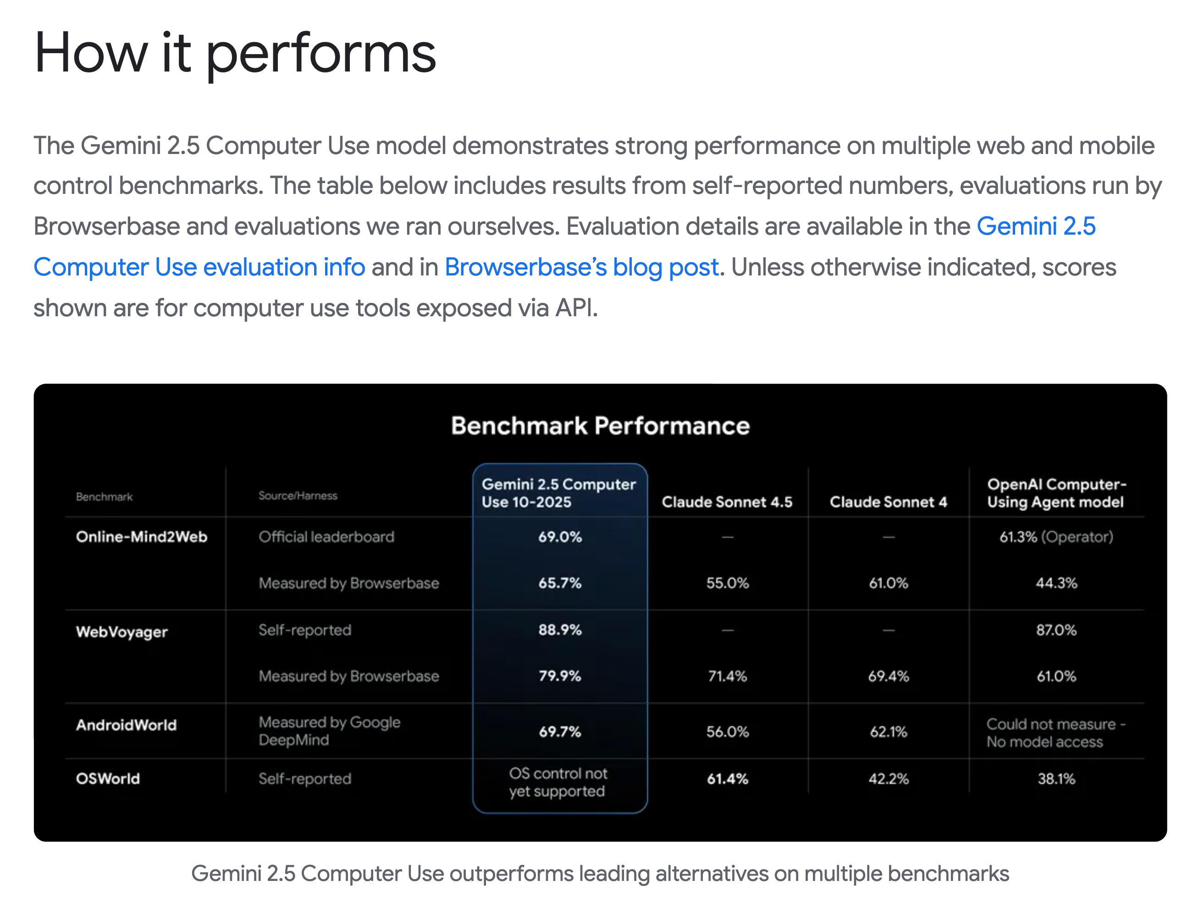Select the OSWorld row label

108,779
